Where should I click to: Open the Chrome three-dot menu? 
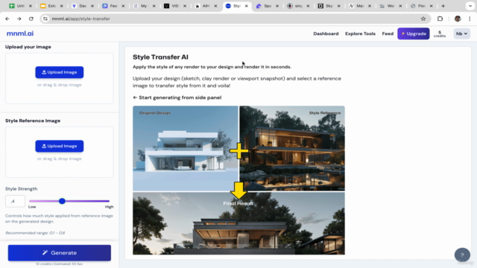click(470, 19)
